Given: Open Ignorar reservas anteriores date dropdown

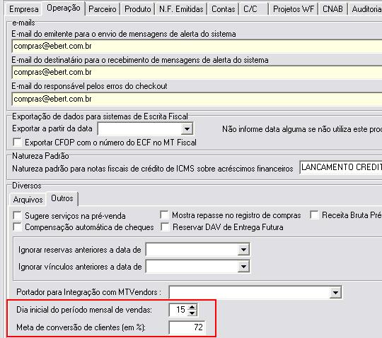Looking at the screenshot, I should coord(243,250).
